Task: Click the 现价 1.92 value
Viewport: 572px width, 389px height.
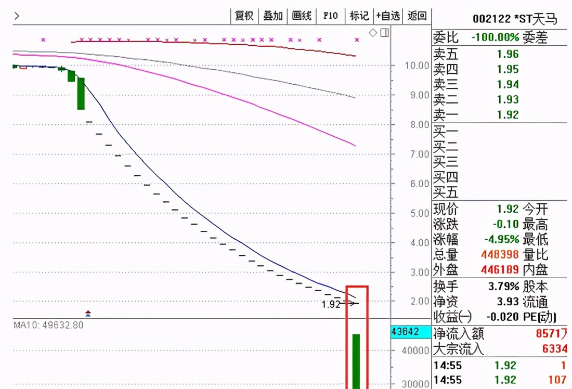Action: click(x=508, y=209)
